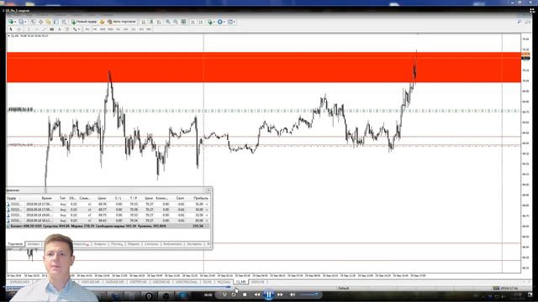The height and width of the screenshot is (302, 538).
Task: Toggle chart Auto Scroll
Action: coord(193,22)
